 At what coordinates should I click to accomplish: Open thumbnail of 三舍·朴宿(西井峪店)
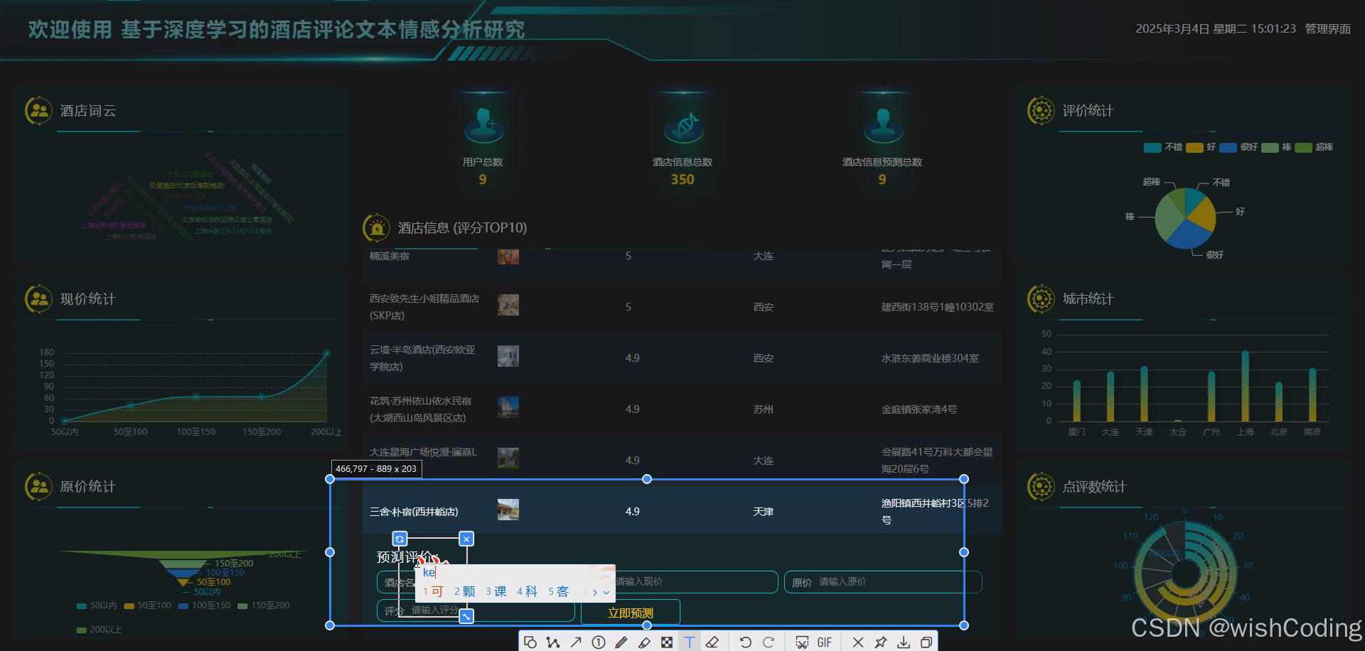coord(508,510)
